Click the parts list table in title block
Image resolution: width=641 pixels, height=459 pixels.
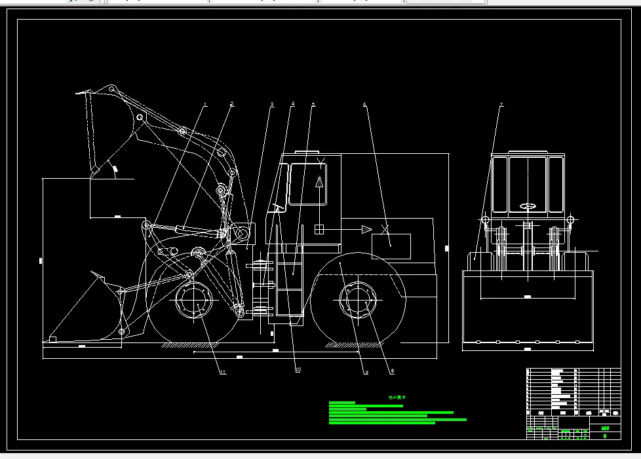point(573,392)
